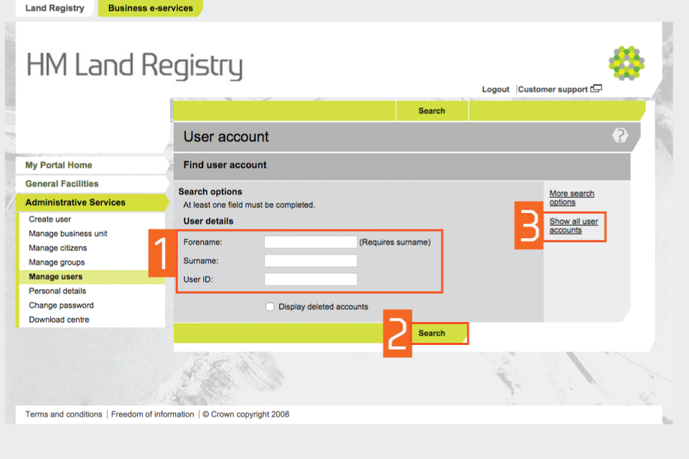Log out using the Logout link
Image resolution: width=689 pixels, height=459 pixels.
coord(495,90)
